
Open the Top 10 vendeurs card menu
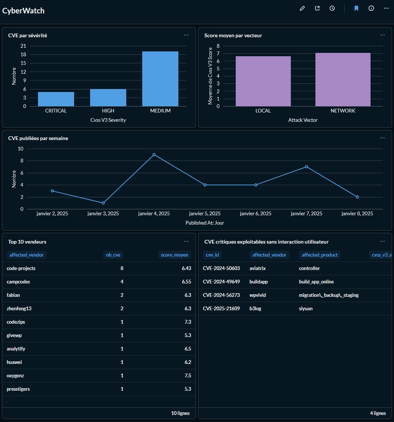click(186, 241)
